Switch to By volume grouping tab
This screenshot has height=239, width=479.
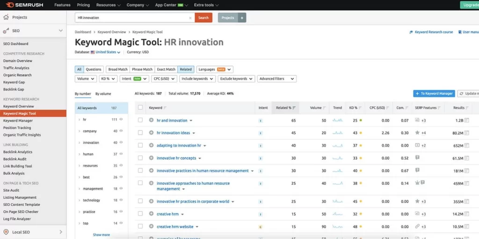103,94
